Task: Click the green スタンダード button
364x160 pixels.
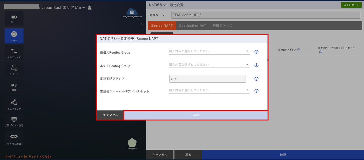Action: tap(351, 5)
